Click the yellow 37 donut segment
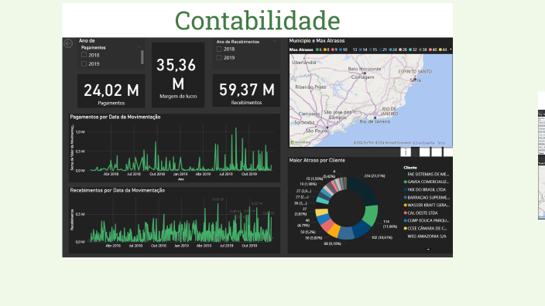Screen dimensions: 545x306 click(x=322, y=212)
